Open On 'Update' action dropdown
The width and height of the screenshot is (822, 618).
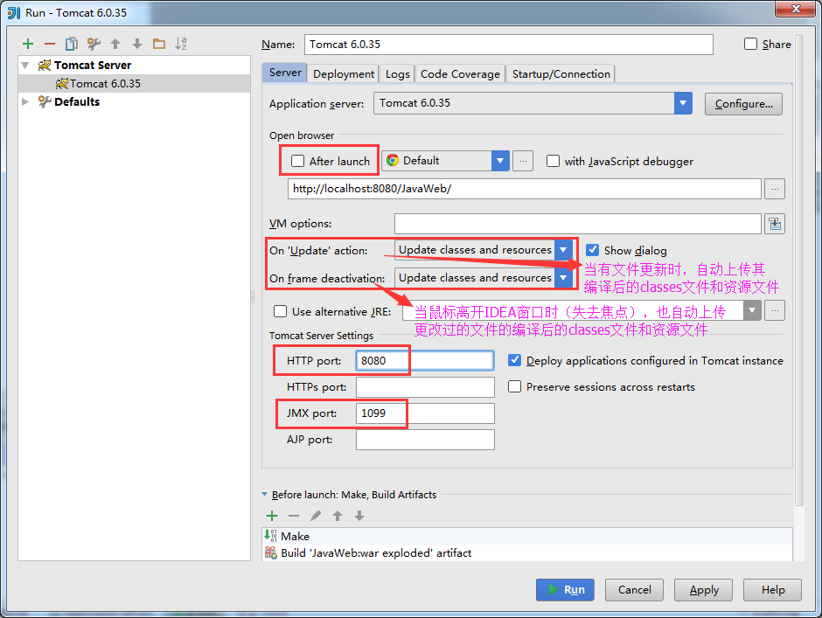563,250
